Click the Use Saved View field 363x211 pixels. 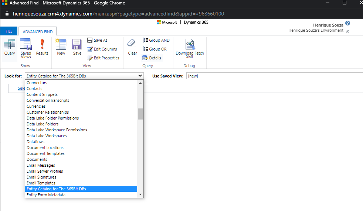[275, 76]
